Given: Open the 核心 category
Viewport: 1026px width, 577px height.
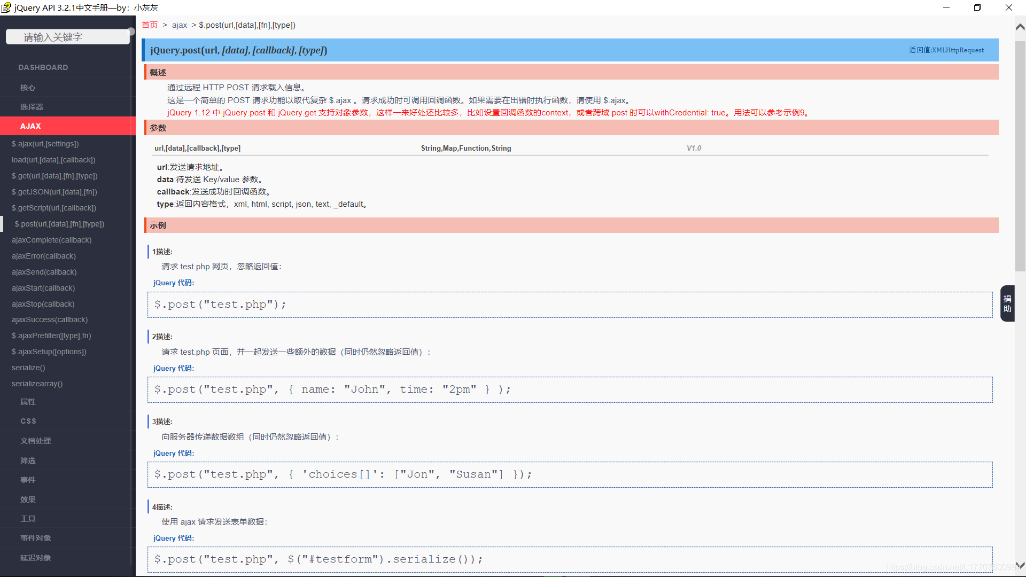Looking at the screenshot, I should tap(27, 87).
